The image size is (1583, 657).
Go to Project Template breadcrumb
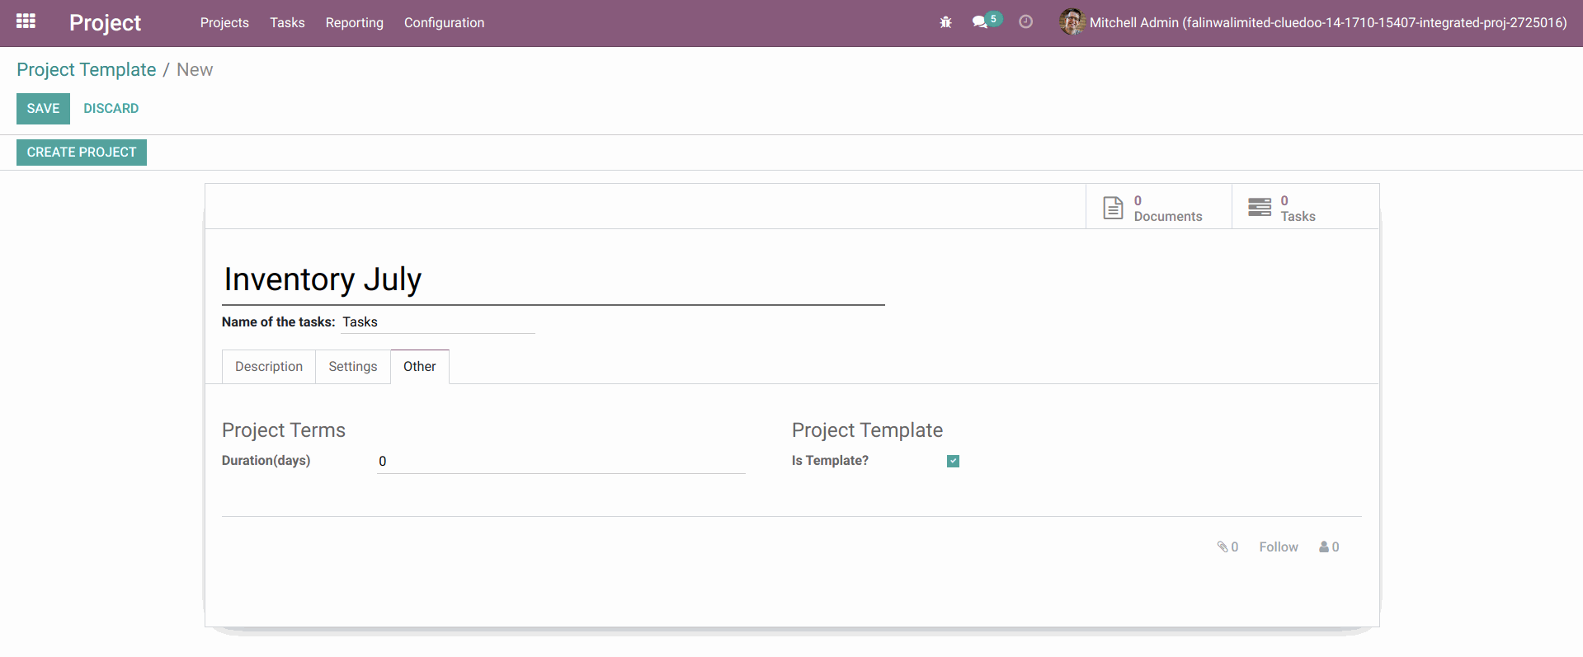pos(87,70)
